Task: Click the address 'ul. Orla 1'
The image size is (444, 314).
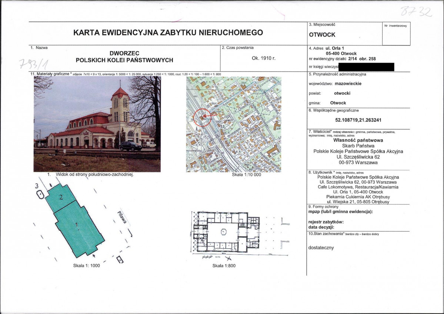Action: 335,48
